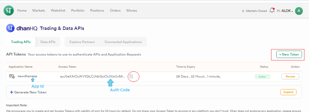Open the Explore Partners tab

point(82,42)
